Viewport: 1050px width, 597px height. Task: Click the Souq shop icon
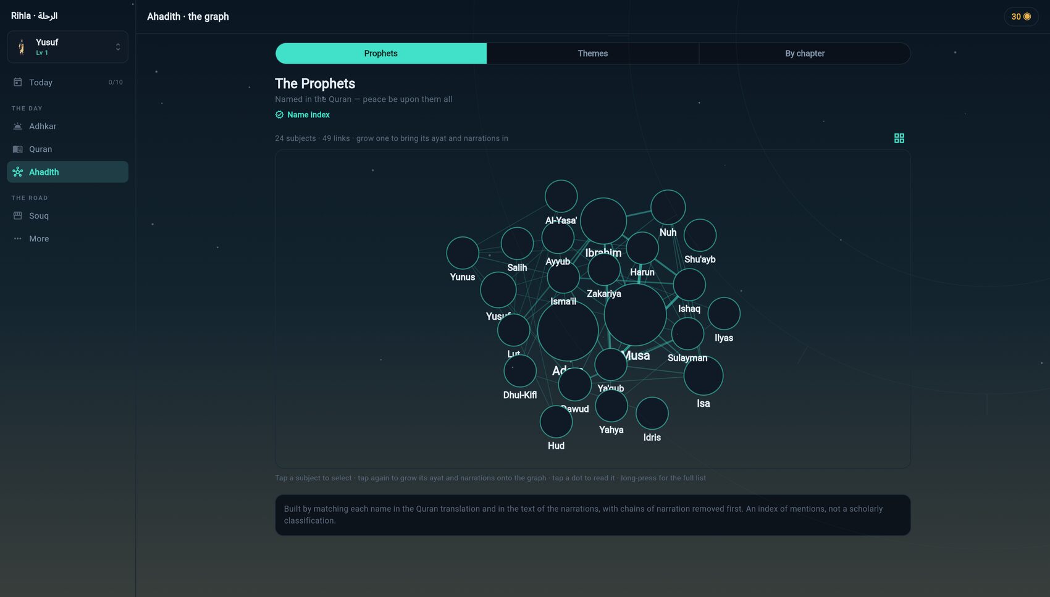pyautogui.click(x=18, y=215)
